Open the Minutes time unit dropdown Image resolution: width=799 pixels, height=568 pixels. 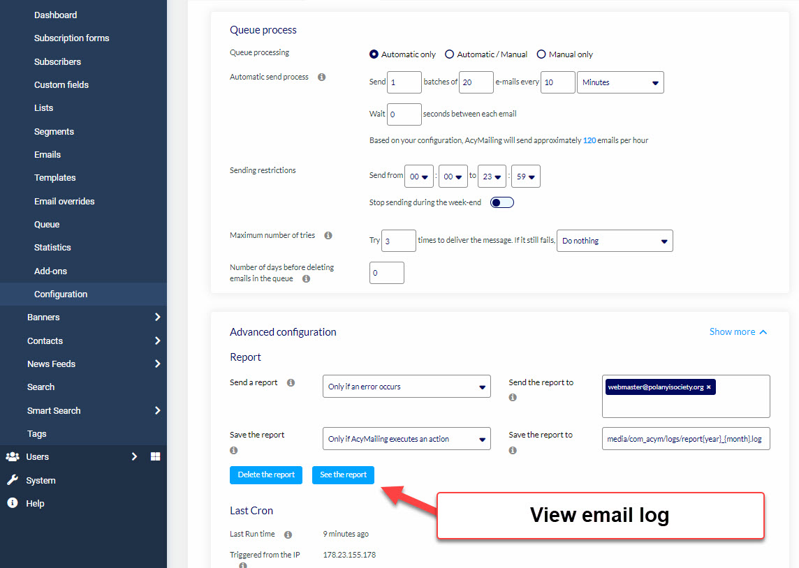click(620, 82)
